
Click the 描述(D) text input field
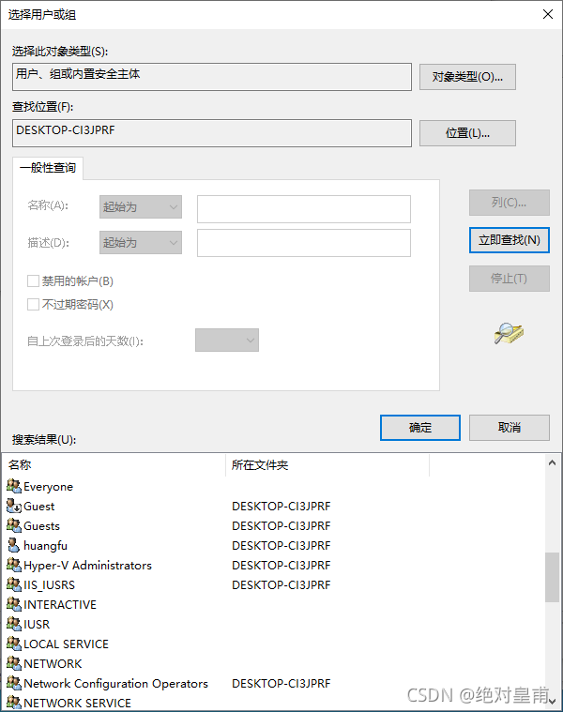[x=304, y=243]
